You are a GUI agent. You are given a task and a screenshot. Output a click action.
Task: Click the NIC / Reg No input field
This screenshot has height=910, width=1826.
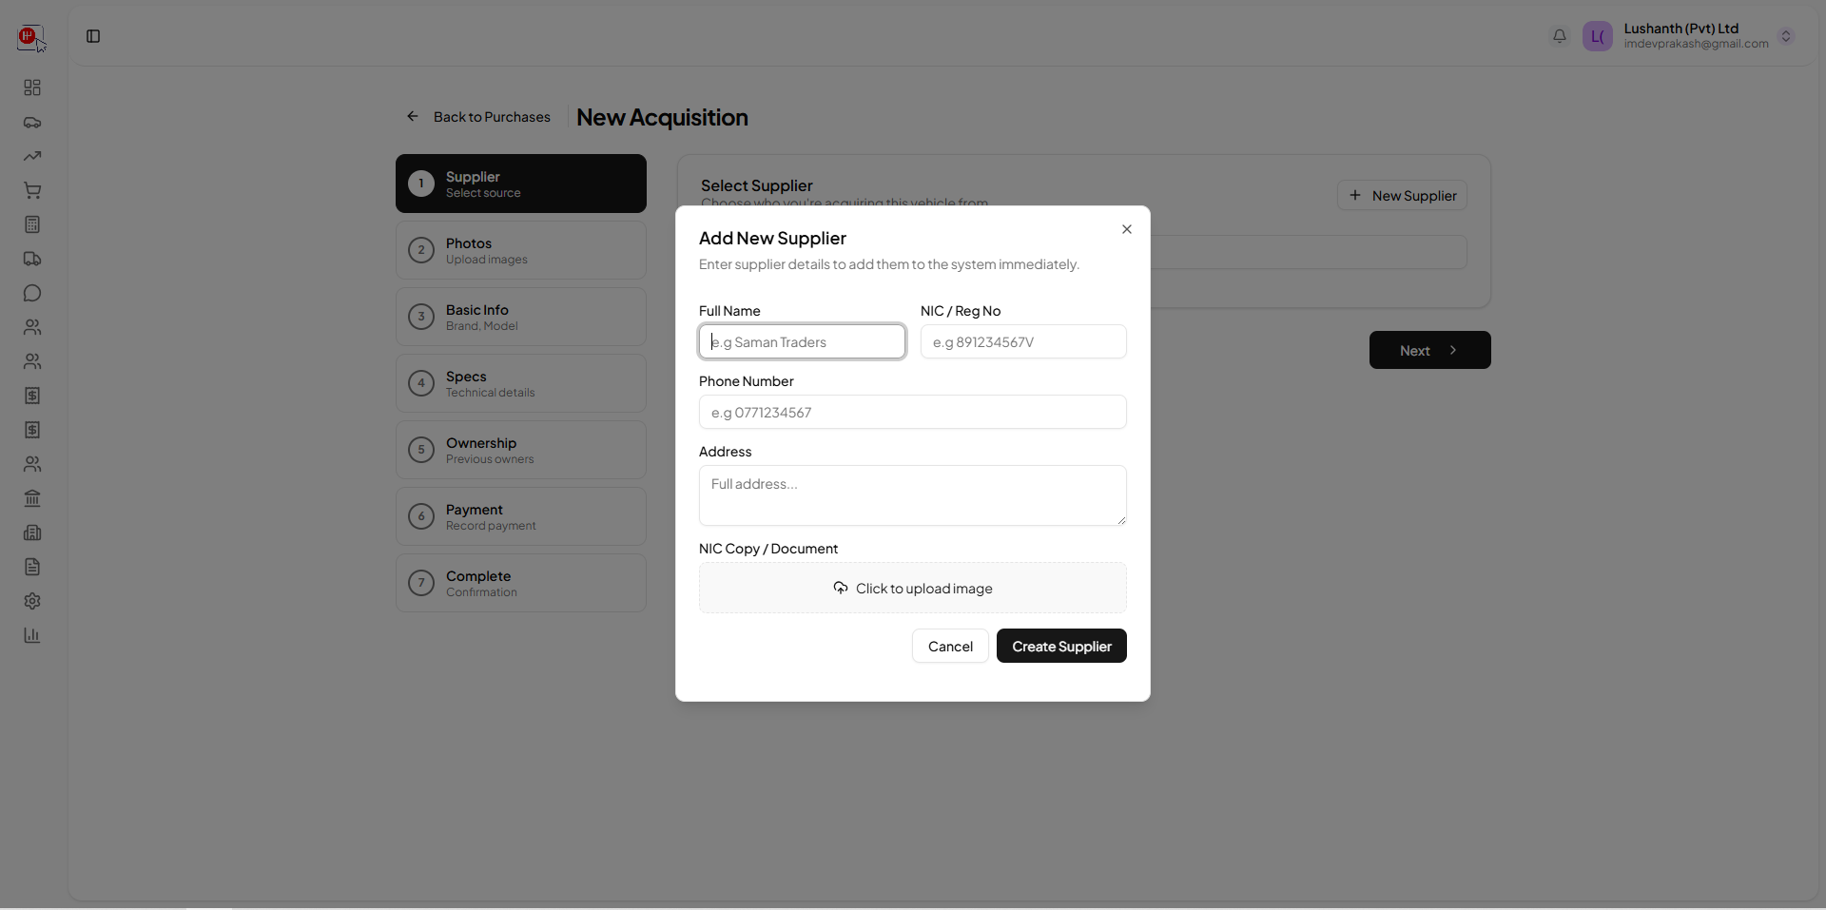coord(1023,342)
